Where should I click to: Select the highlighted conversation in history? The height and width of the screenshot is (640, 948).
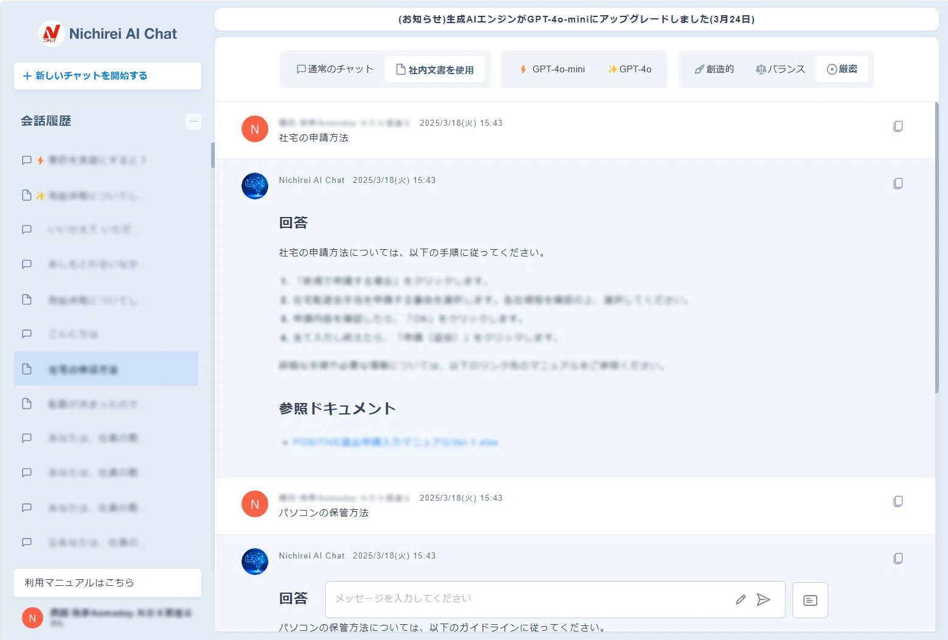click(106, 369)
